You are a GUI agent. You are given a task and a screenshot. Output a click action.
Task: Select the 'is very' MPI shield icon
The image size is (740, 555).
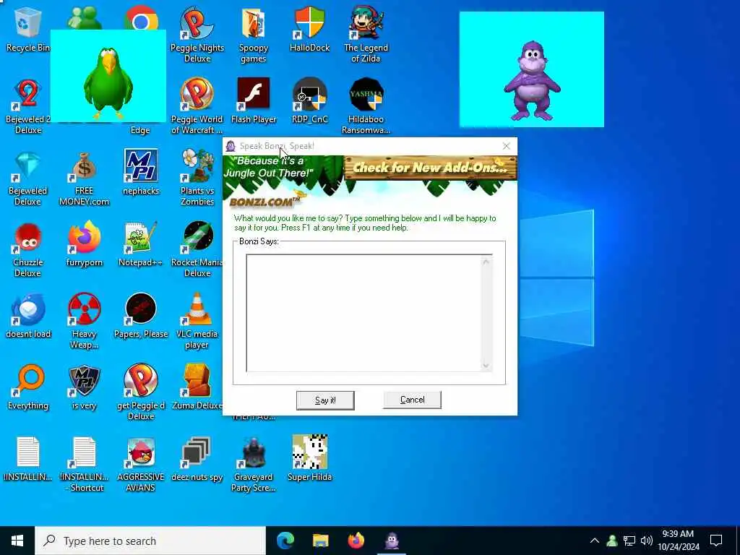(84, 382)
